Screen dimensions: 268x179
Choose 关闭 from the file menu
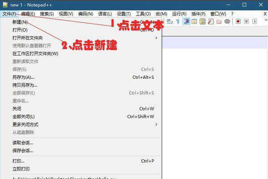coord(81,109)
